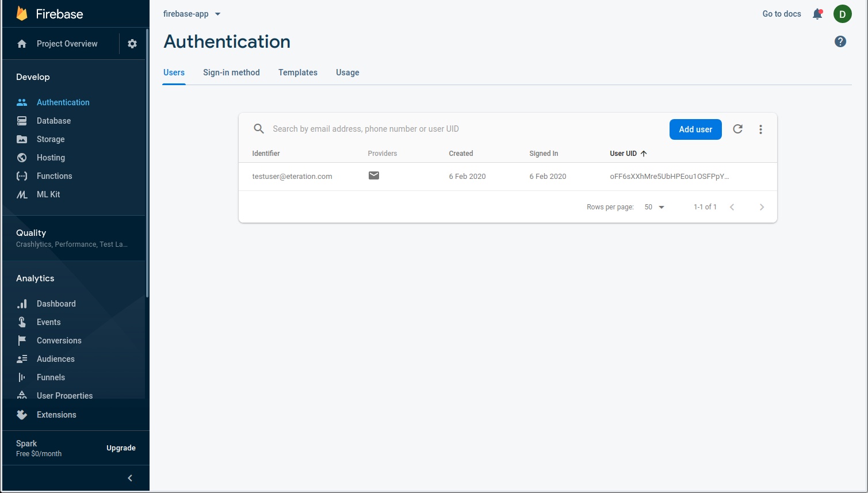
Task: Click the email provider envelope icon
Action: pyautogui.click(x=374, y=176)
